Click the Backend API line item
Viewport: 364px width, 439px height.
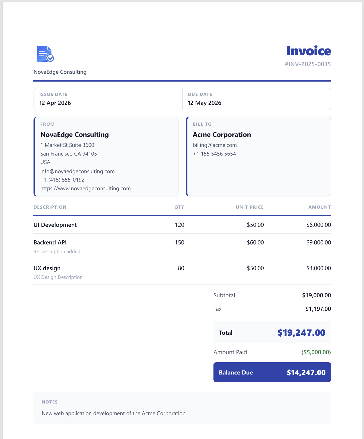click(x=50, y=243)
